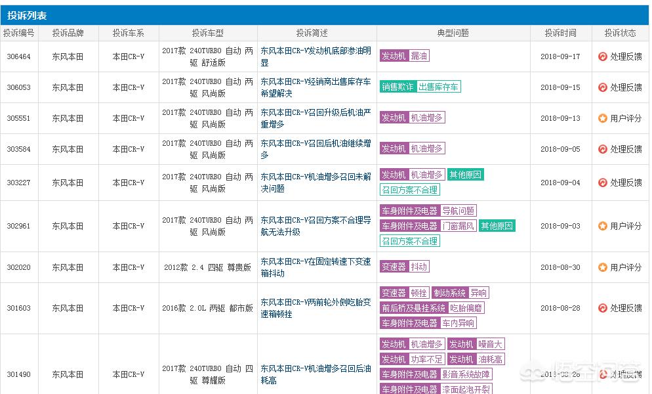Click the 处理反馈 status icon for complaint 303227
Screen dimensions: 652x394
[603, 183]
